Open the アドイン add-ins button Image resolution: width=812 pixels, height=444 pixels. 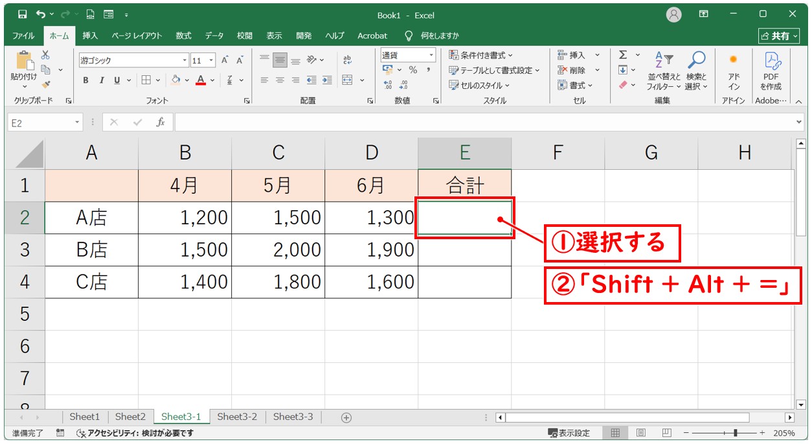click(x=734, y=70)
